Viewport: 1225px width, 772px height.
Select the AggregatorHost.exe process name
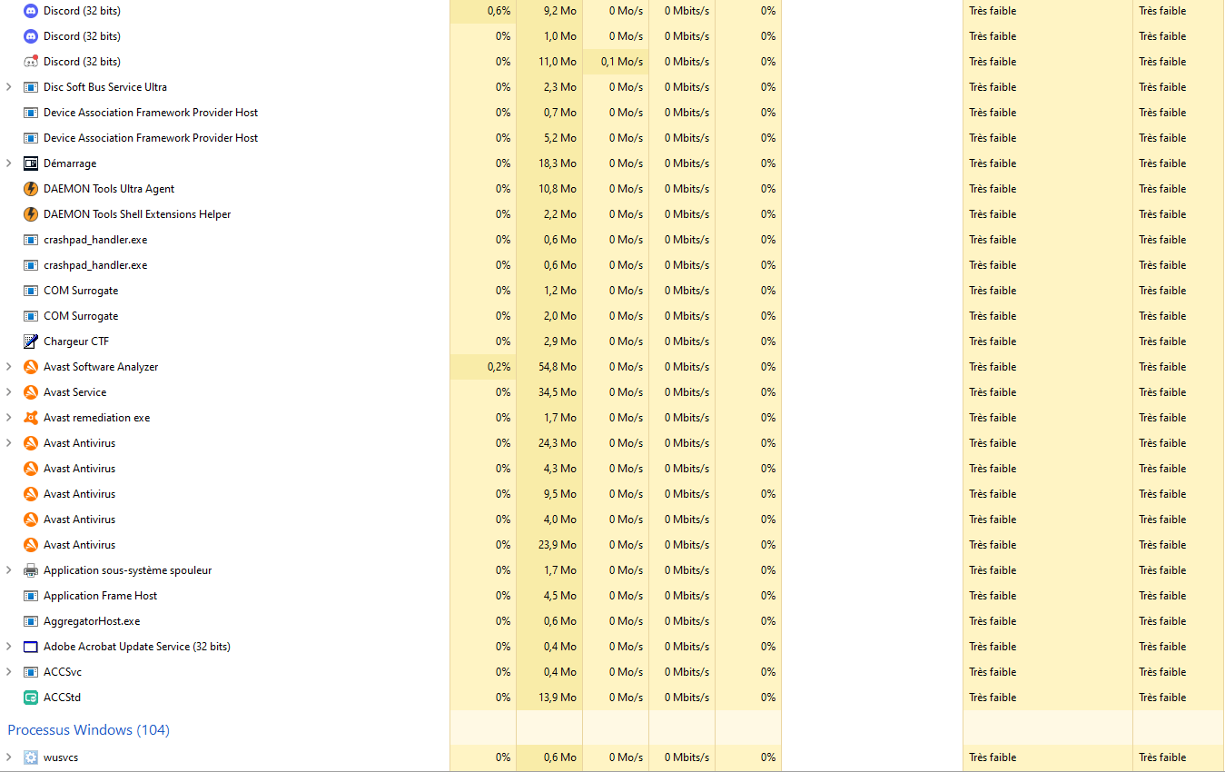(92, 621)
